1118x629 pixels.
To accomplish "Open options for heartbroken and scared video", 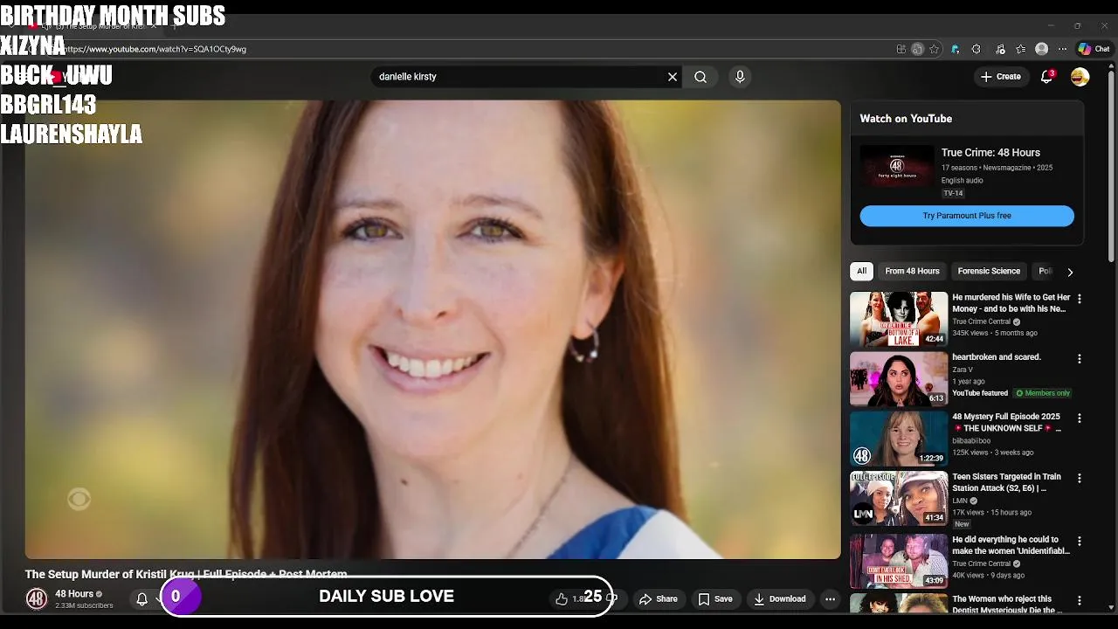I will pyautogui.click(x=1080, y=359).
